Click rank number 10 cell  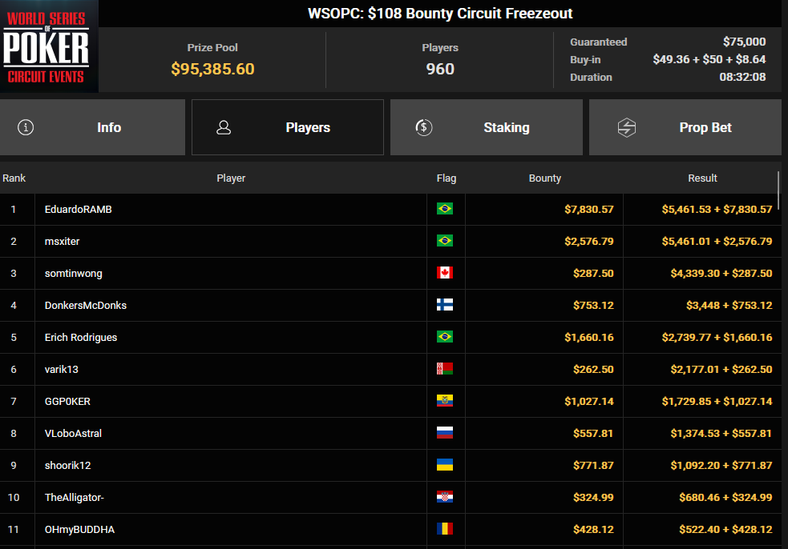point(14,497)
